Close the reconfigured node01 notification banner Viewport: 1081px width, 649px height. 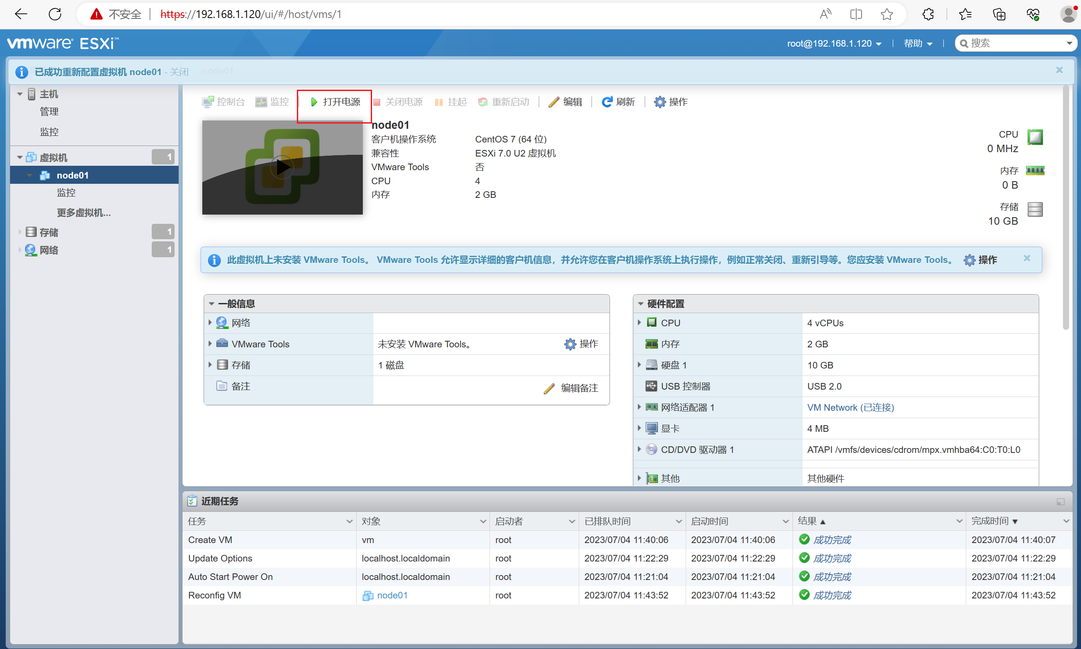[x=1059, y=70]
